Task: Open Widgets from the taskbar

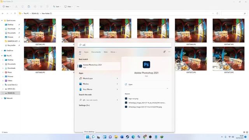Action: coord(105,137)
